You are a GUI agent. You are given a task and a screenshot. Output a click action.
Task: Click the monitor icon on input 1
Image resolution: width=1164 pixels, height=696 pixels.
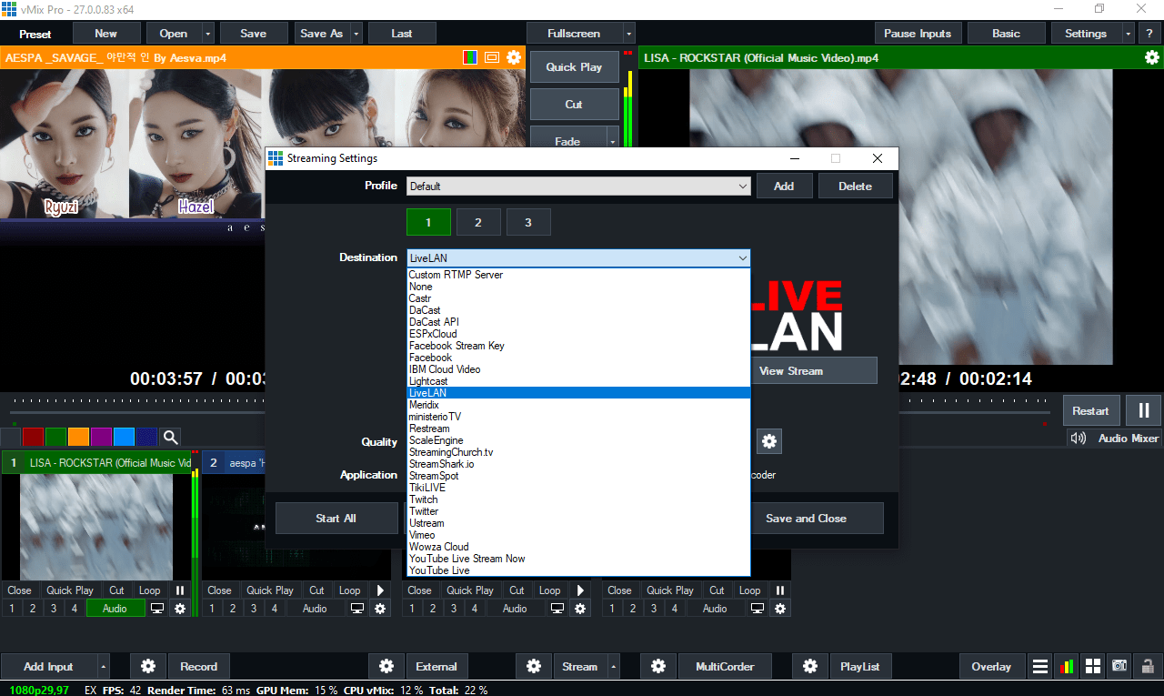pyautogui.click(x=157, y=608)
